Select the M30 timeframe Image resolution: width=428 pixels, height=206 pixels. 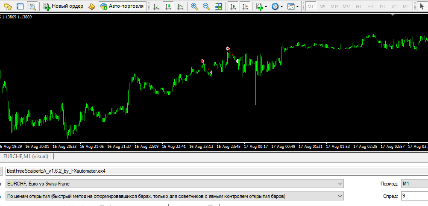[347, 6]
